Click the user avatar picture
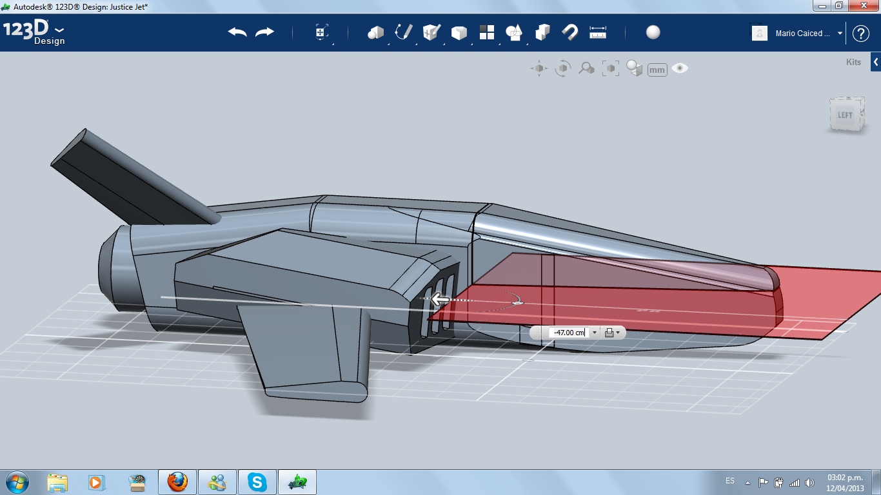 (x=760, y=33)
